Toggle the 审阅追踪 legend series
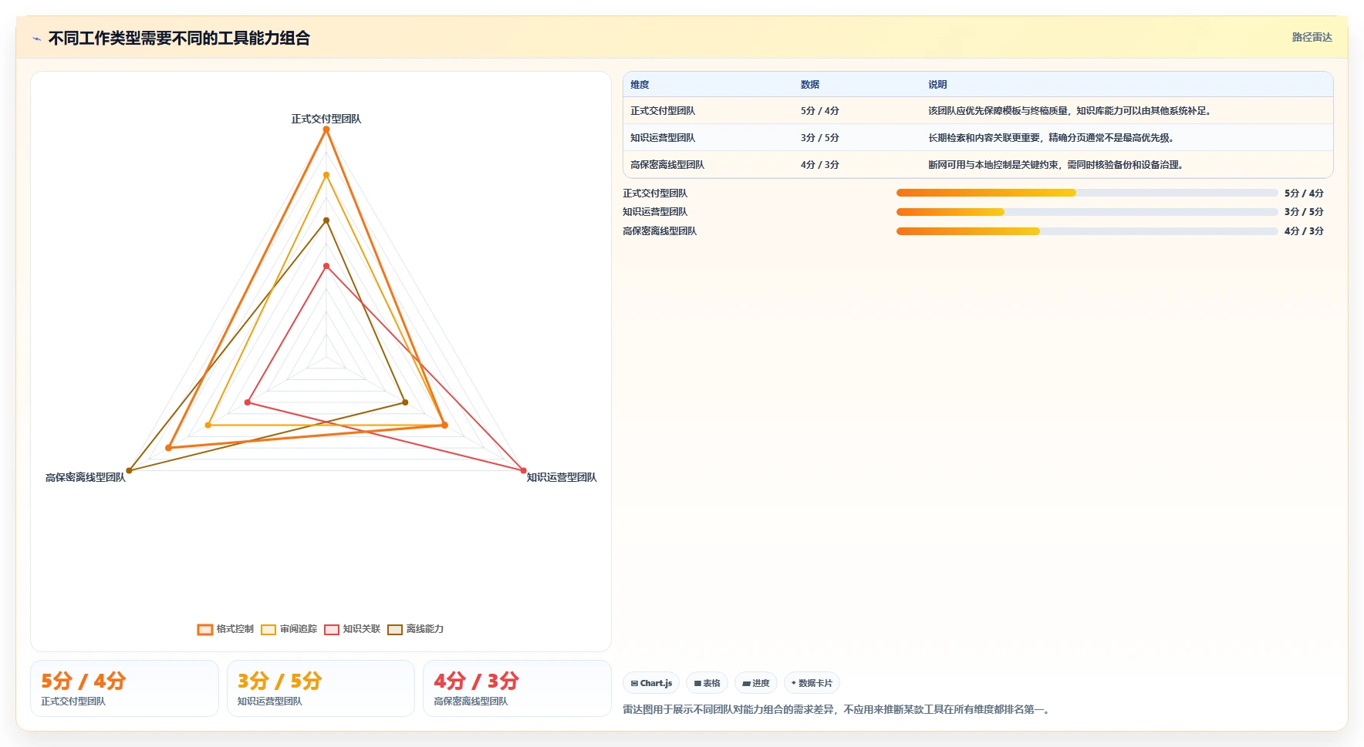This screenshot has width=1364, height=747. [x=289, y=629]
